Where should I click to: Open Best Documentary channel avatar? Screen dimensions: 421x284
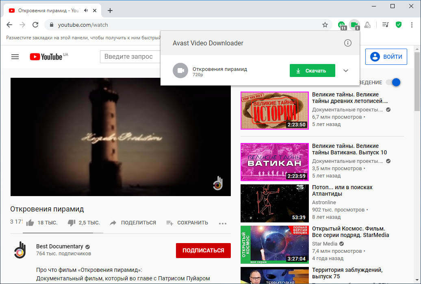(x=20, y=250)
